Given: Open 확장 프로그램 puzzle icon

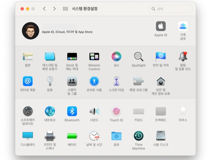Looking at the screenshot, I should [138, 81].
